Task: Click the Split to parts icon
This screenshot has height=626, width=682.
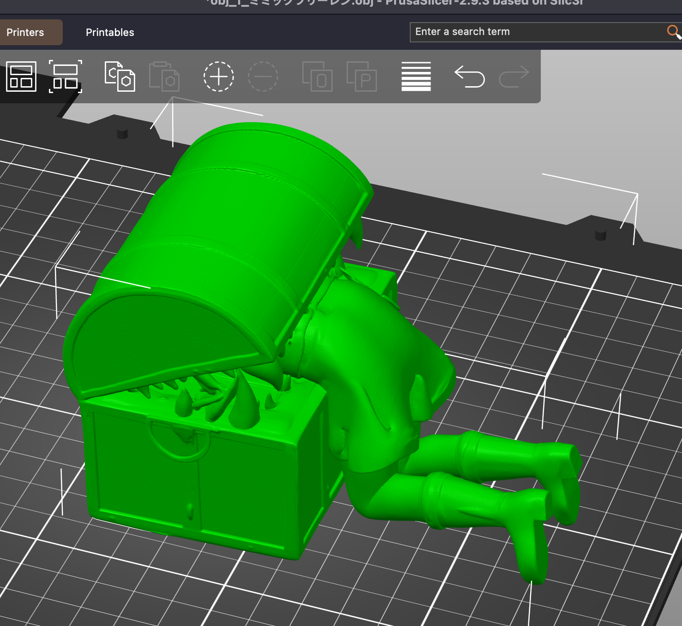Action: pos(362,77)
